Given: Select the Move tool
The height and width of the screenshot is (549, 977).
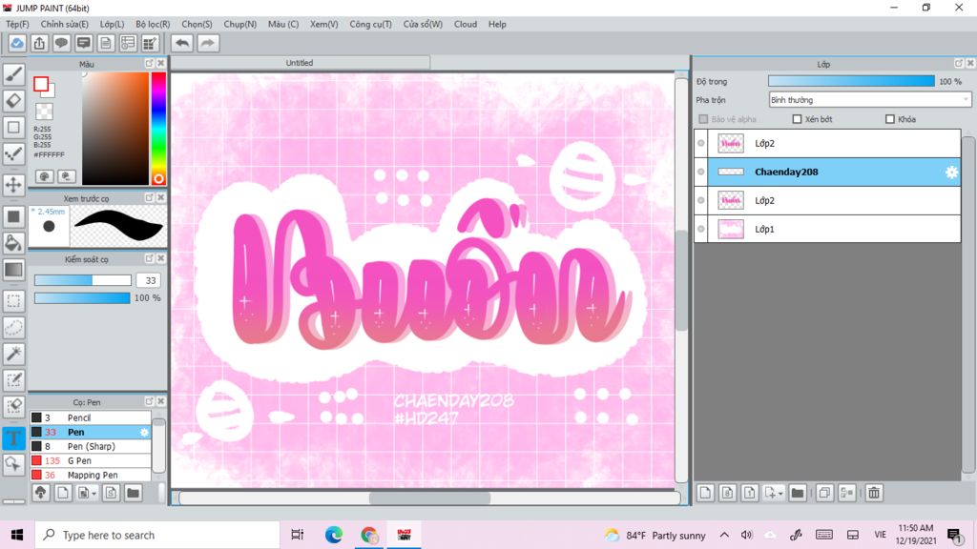Looking at the screenshot, I should [x=13, y=185].
